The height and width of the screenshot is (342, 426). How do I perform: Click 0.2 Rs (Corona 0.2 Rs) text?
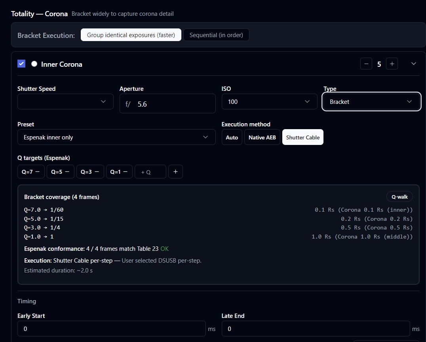[x=377, y=219]
